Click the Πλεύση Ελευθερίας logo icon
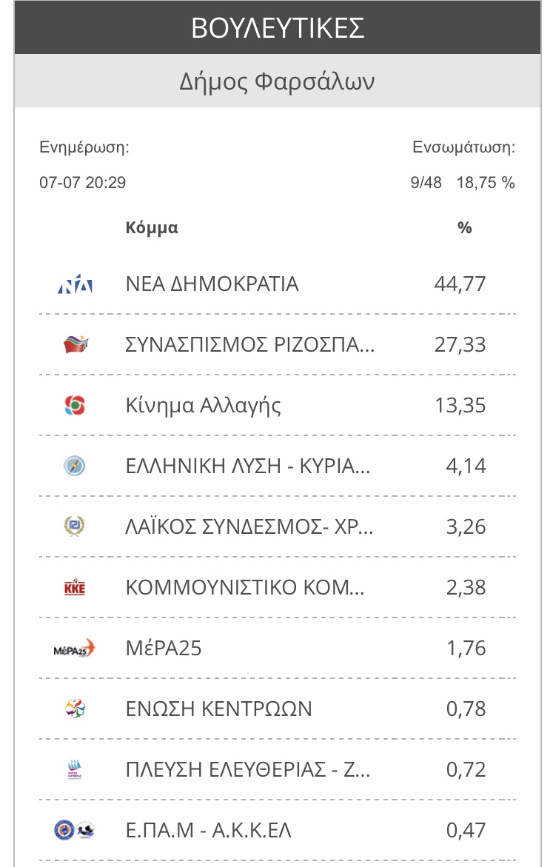The width and height of the screenshot is (553, 867). (x=75, y=770)
